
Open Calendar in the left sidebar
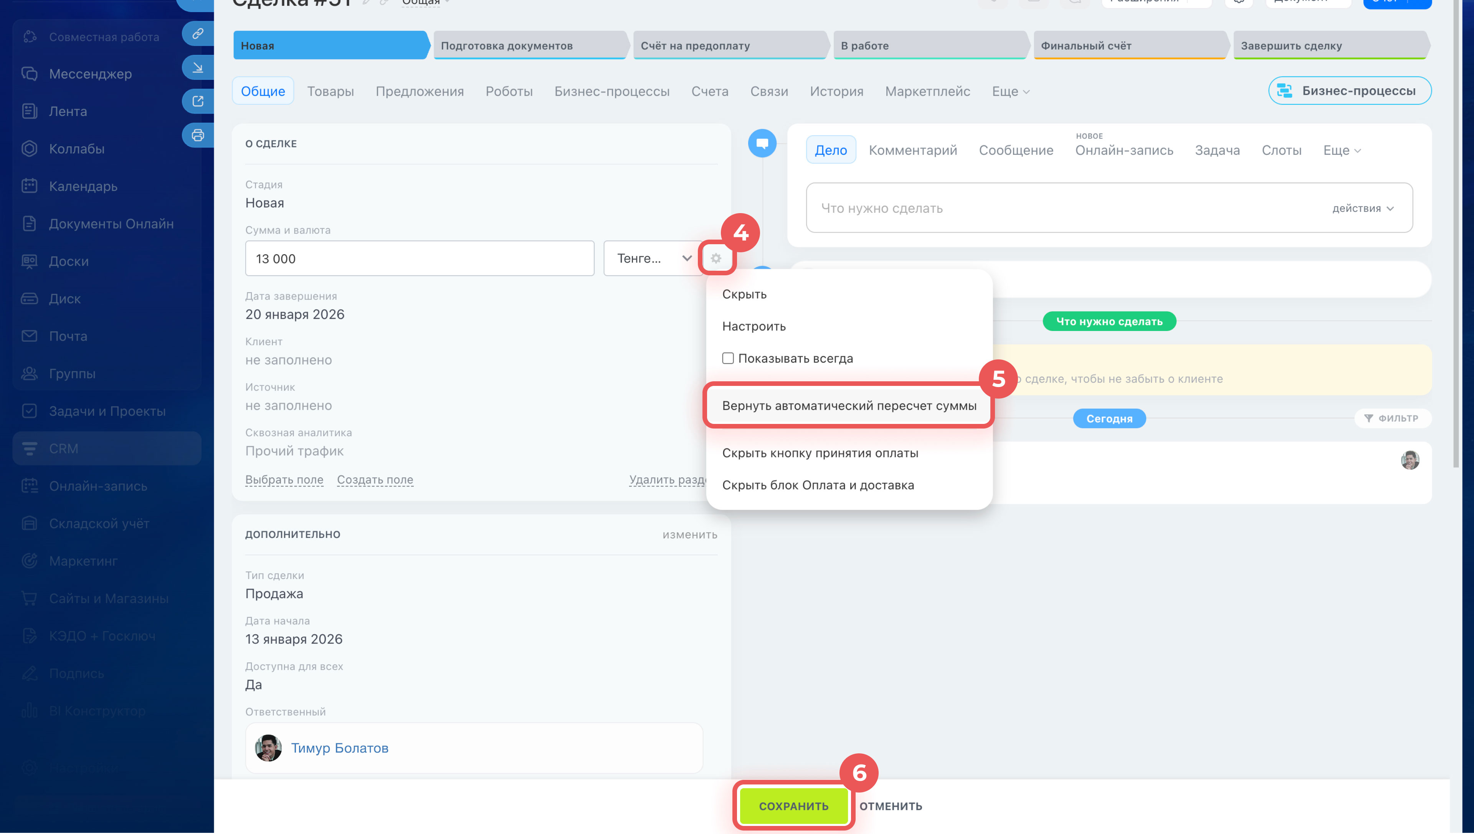coord(83,186)
